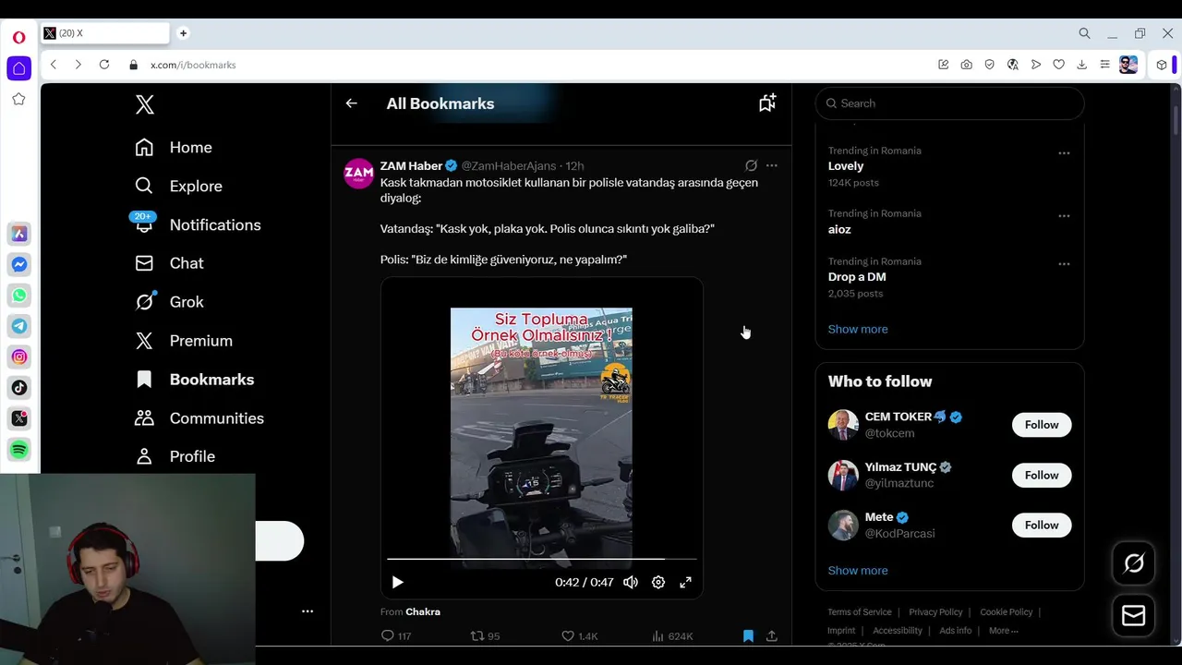View post analytics showing 624K views
This screenshot has height=665, width=1182.
(672, 635)
